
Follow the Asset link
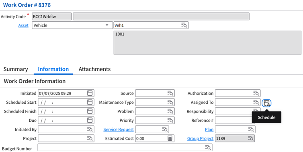tap(23, 25)
